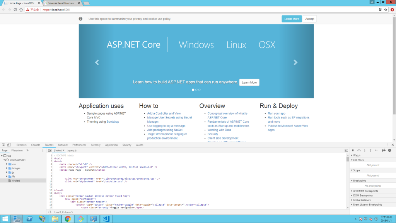Expand the css folder in the tree
Screen dimensions: 396x223
[x=7, y=164]
